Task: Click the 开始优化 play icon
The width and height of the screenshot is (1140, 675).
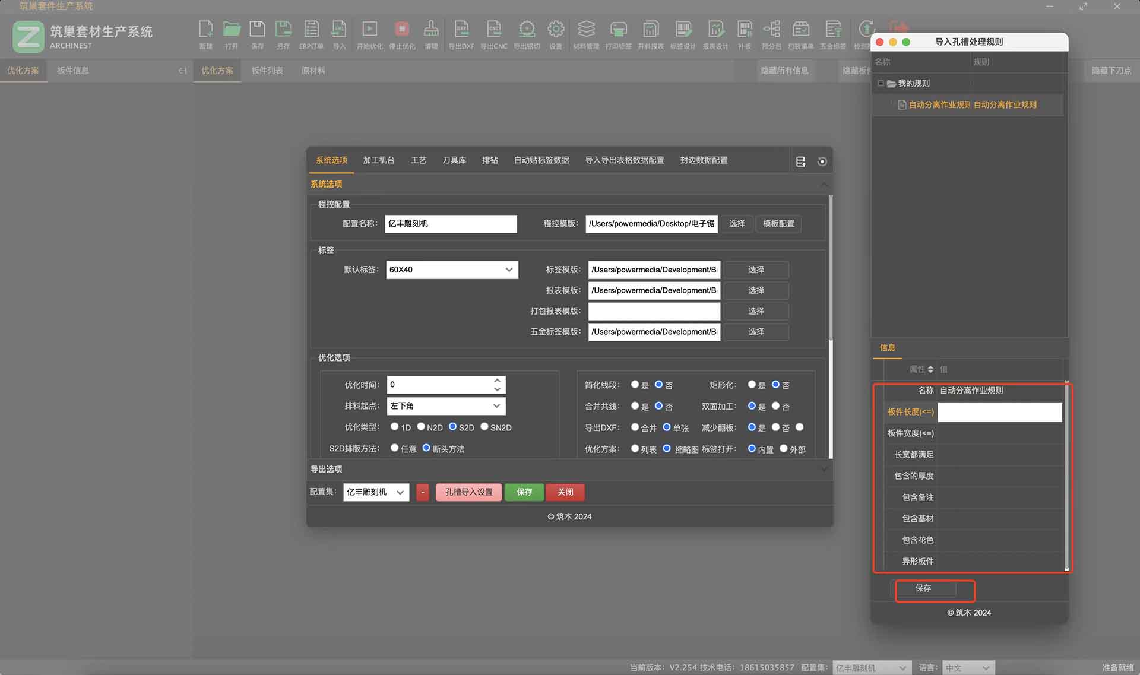Action: (369, 29)
